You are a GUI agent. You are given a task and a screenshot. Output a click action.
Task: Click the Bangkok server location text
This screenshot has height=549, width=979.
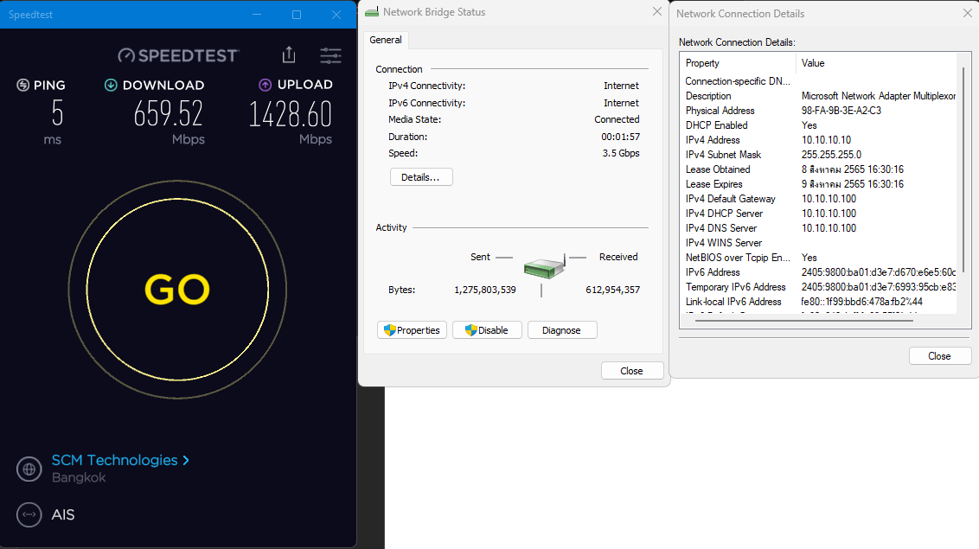click(x=79, y=478)
